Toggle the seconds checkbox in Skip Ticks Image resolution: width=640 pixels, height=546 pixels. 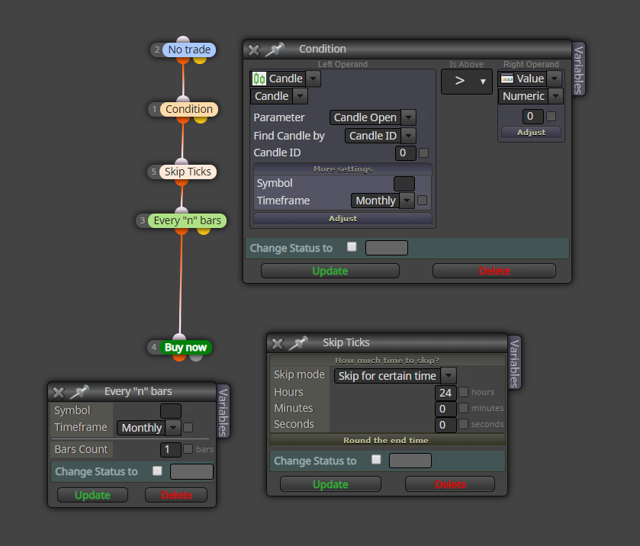(463, 424)
